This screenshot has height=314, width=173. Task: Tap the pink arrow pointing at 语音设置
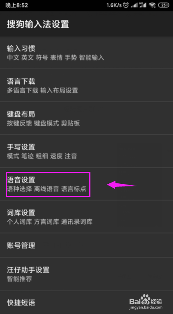122,185
